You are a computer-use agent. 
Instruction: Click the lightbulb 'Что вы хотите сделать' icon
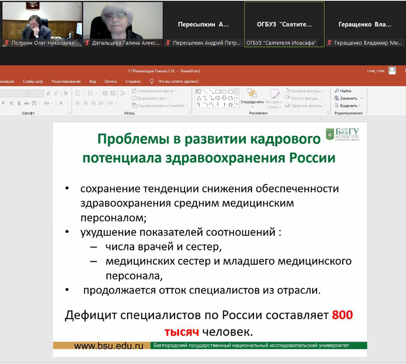152,81
